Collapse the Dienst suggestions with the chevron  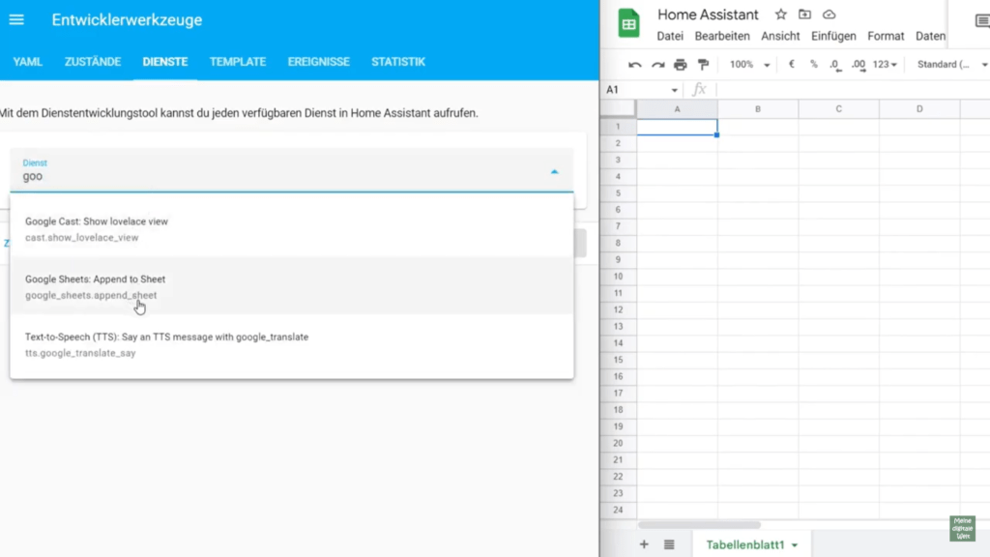pos(554,170)
